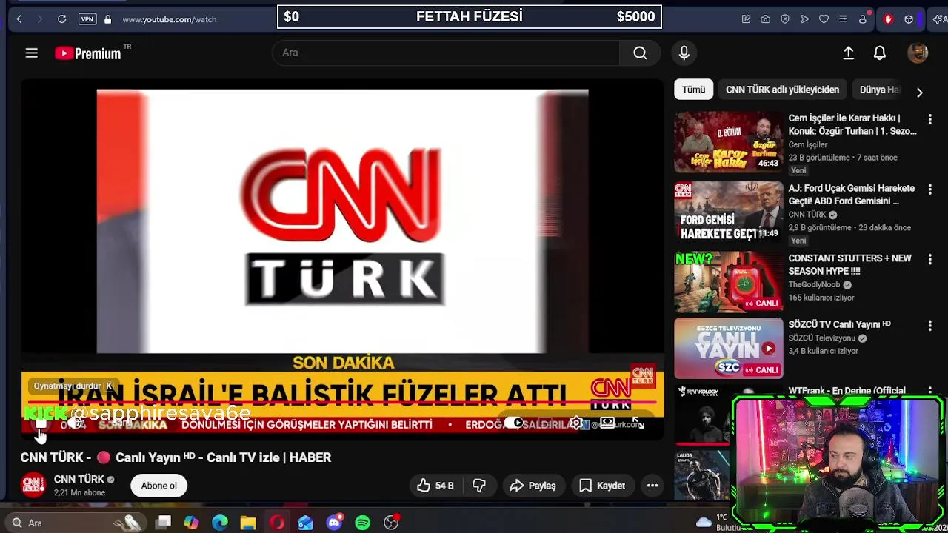Open Discord from taskbar
948x533 pixels.
pos(334,523)
